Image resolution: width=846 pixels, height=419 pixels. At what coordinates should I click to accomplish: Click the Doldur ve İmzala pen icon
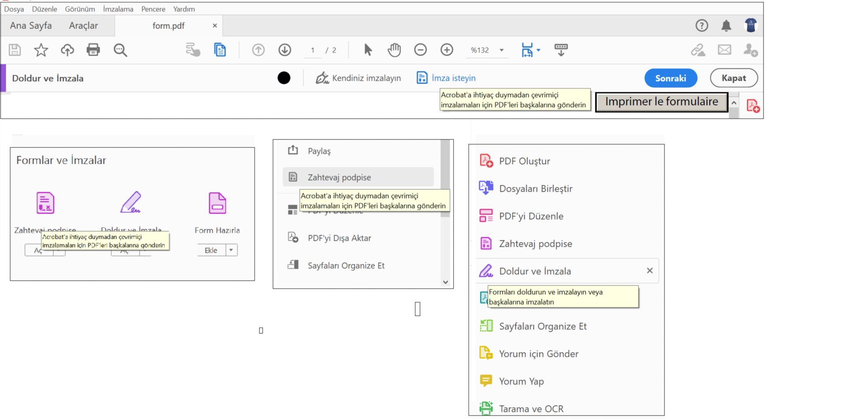[x=131, y=202]
